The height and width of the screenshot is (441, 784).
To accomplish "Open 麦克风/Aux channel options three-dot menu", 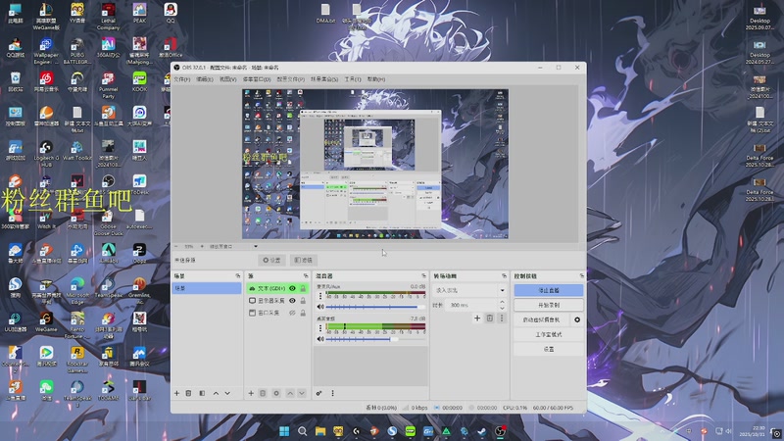I will coord(320,296).
